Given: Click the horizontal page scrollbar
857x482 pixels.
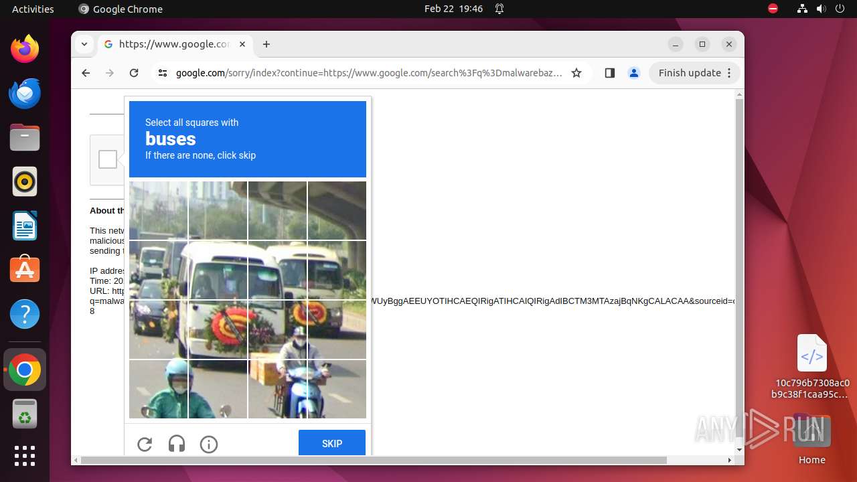Looking at the screenshot, I should coord(374,460).
